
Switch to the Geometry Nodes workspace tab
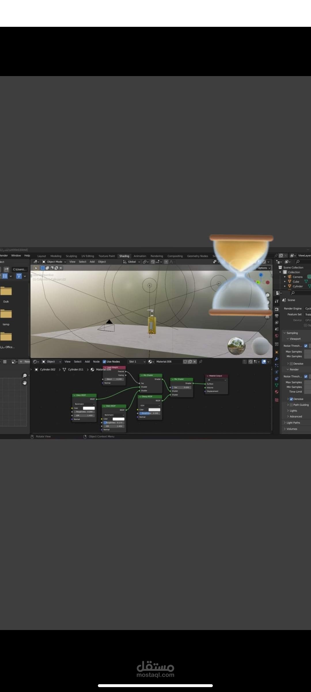pyautogui.click(x=197, y=256)
